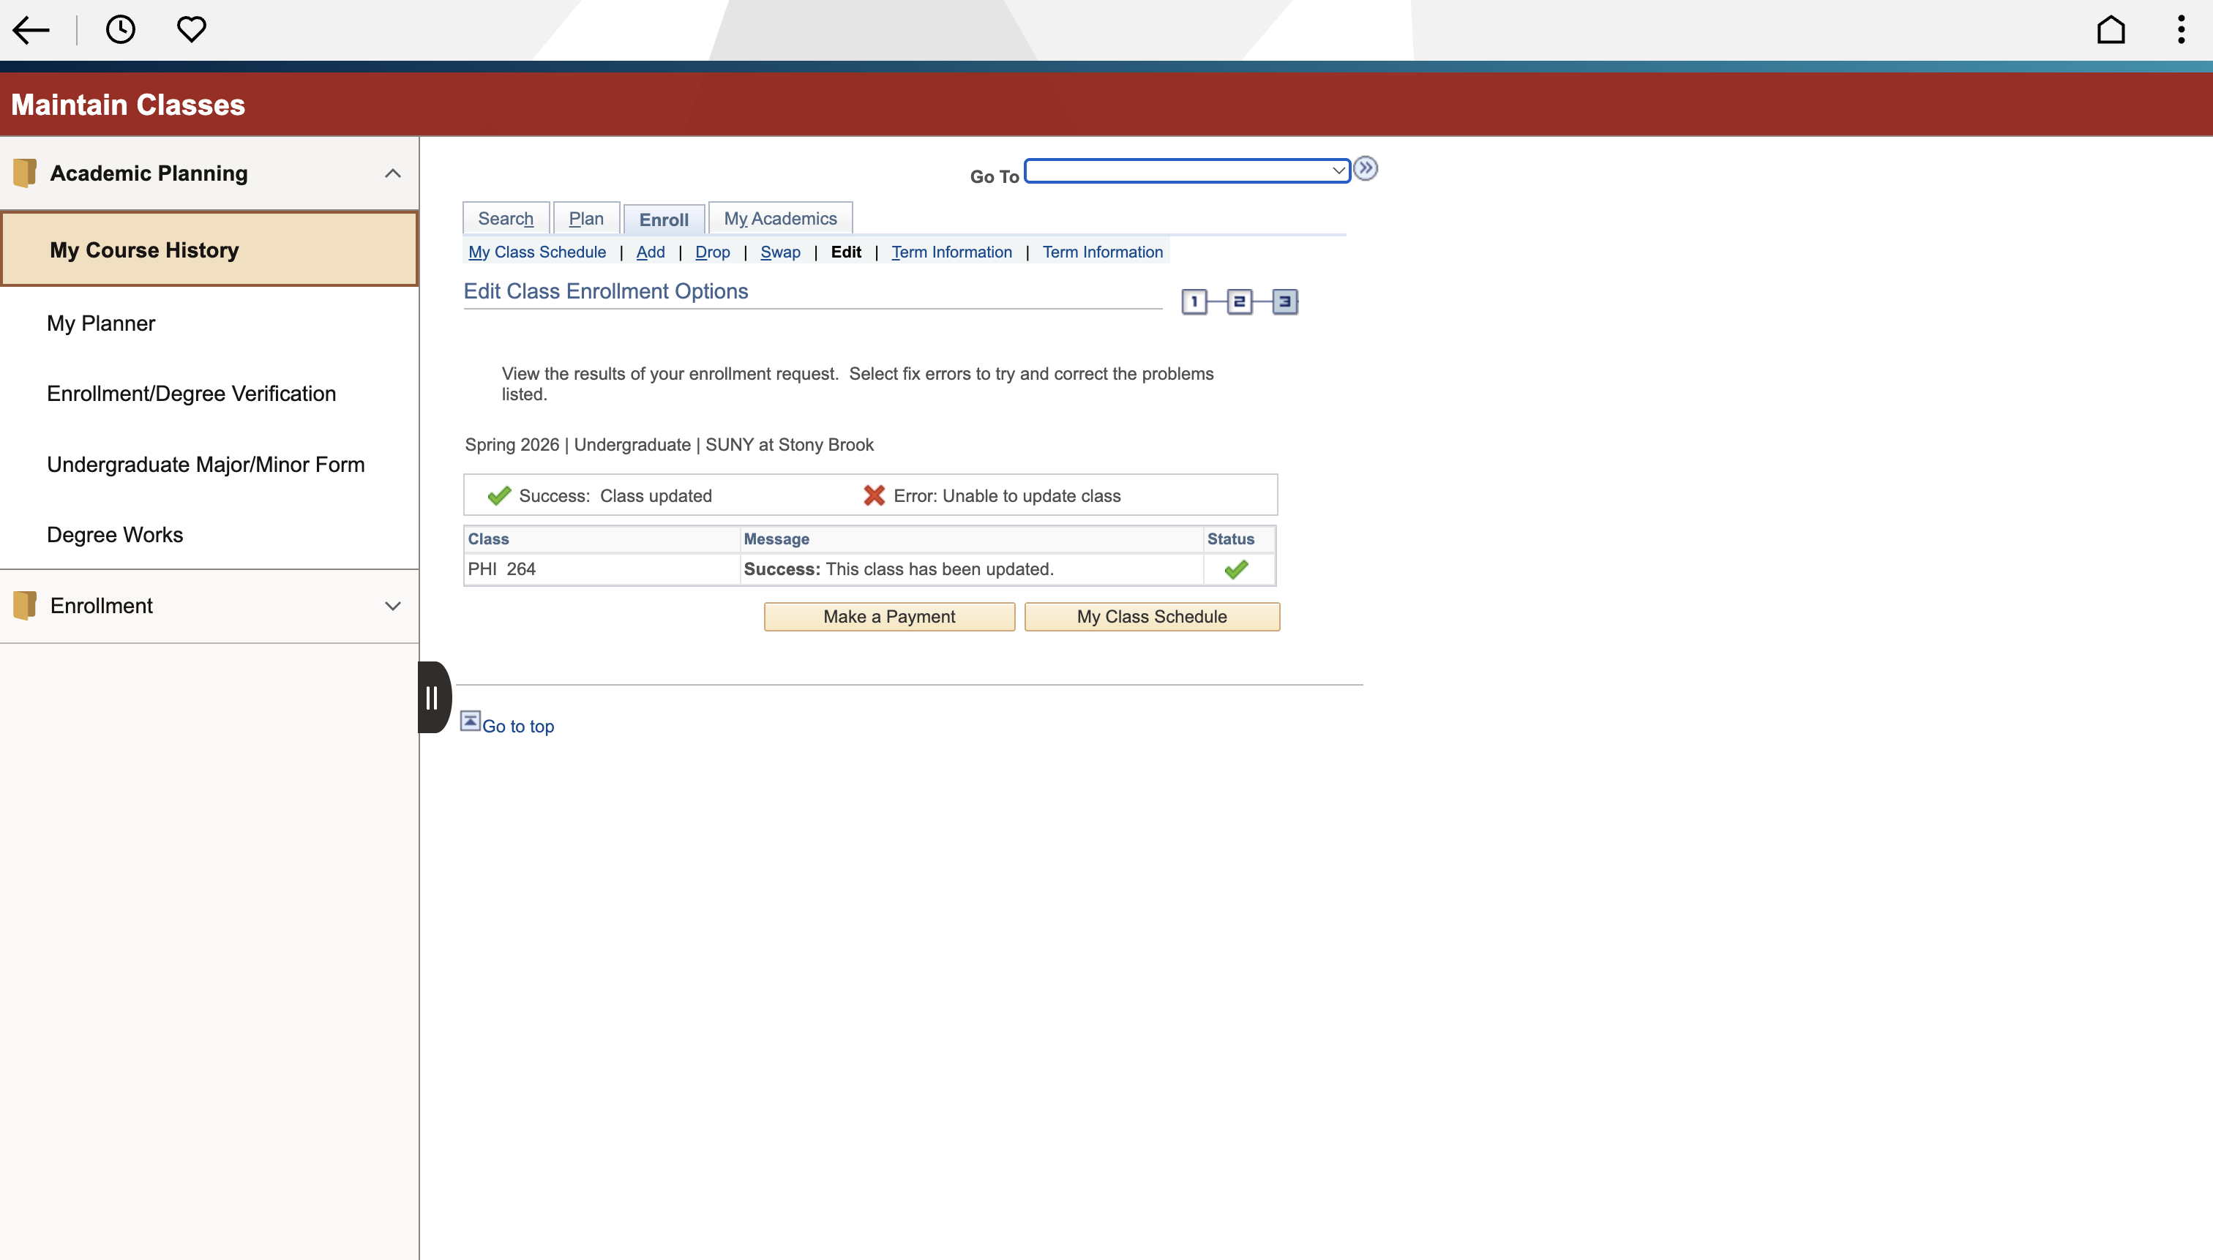The image size is (2213, 1260).
Task: Click the Message column header
Action: point(776,539)
